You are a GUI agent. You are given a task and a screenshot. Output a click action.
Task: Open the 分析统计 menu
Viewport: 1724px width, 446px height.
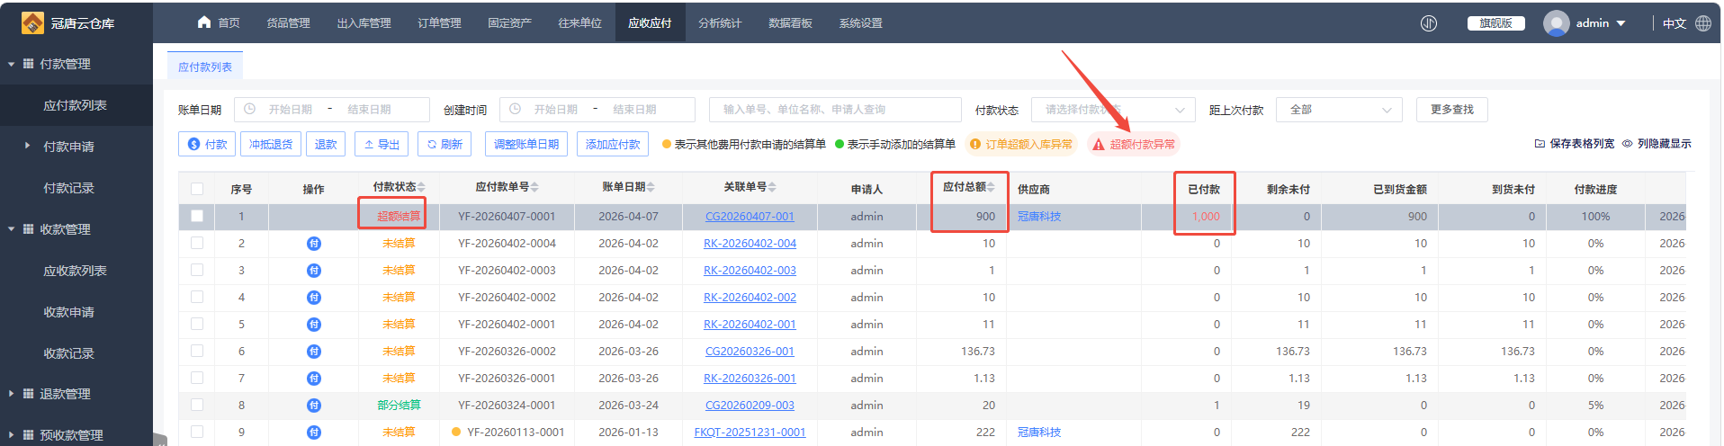tap(720, 22)
